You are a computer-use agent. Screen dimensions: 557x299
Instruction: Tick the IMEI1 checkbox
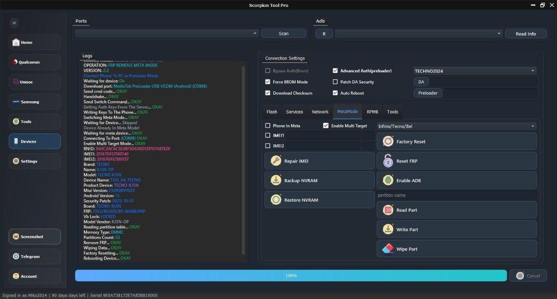click(268, 135)
